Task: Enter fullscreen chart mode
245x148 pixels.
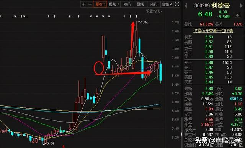Action: [177, 4]
